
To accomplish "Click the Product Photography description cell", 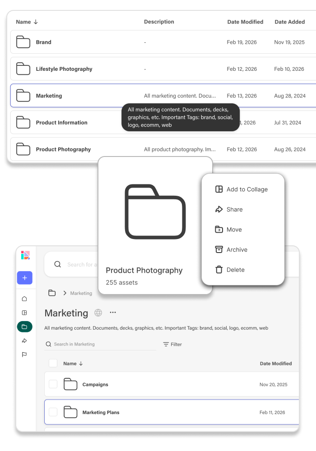I will [180, 149].
